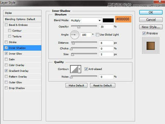Viewport: 165px width, 124px height.
Task: Select Blending Options: Default
Action: 22,19
